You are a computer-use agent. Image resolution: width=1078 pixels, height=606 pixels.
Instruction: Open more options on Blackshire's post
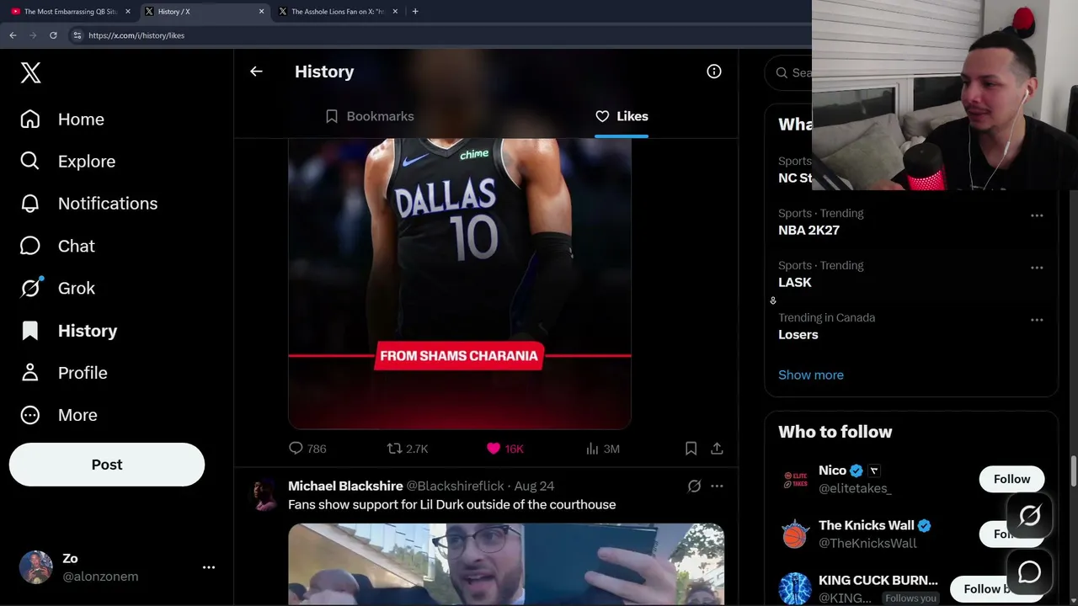pos(717,486)
